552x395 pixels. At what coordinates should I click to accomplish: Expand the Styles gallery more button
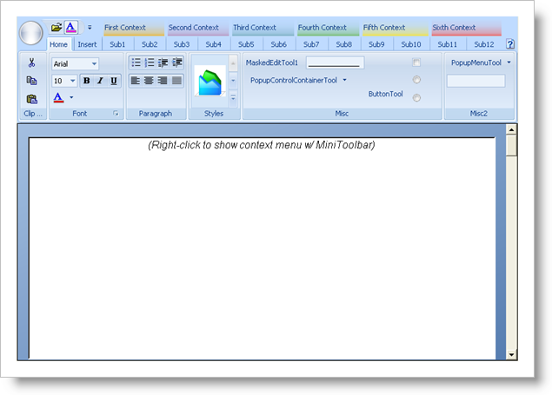pos(233,98)
